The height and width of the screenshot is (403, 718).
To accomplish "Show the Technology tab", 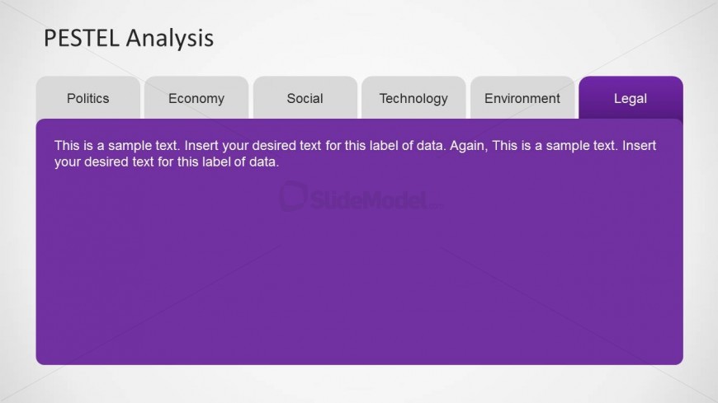I will 413,98.
